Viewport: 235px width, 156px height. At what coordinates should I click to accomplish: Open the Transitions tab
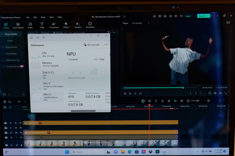click(54, 25)
